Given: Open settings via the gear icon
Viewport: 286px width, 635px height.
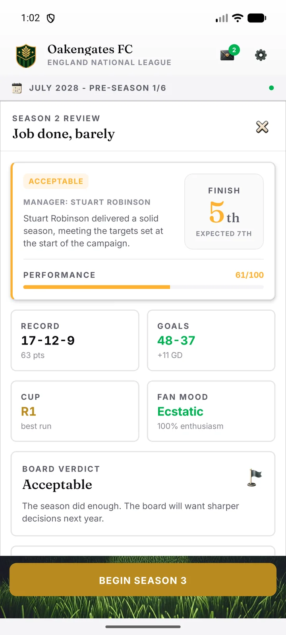Looking at the screenshot, I should pyautogui.click(x=261, y=55).
